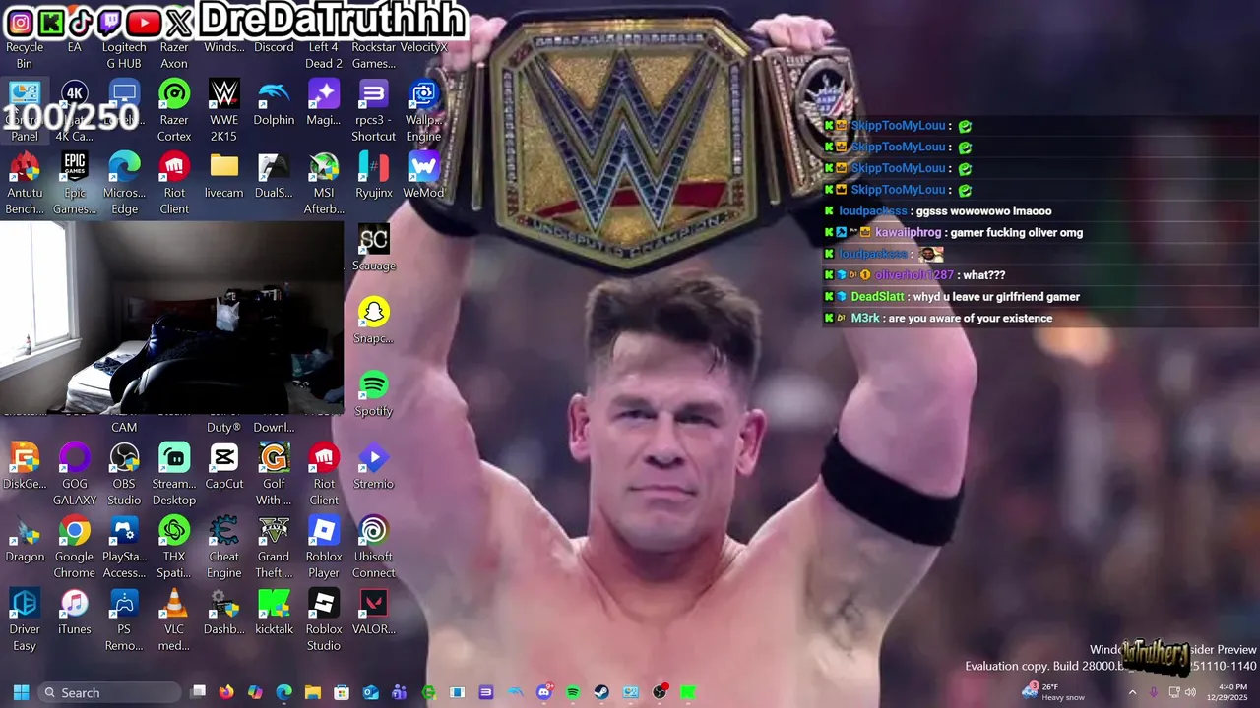Open the Roblox Player desktop icon
This screenshot has height=708, width=1260.
pos(324,548)
